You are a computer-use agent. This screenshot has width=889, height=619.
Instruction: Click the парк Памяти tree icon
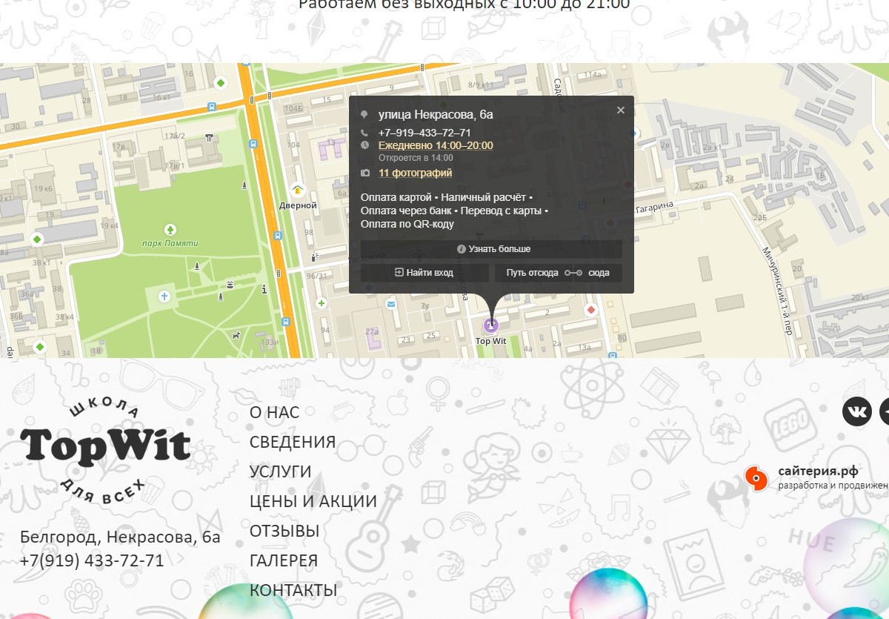pos(170,230)
